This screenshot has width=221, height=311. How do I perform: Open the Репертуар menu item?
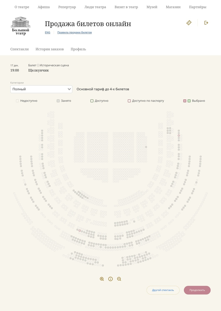67,7
